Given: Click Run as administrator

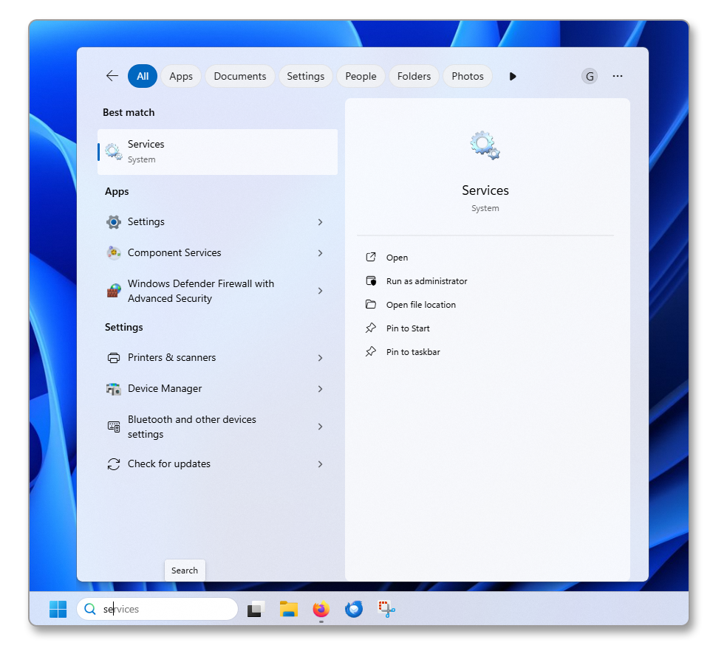Looking at the screenshot, I should pos(426,281).
